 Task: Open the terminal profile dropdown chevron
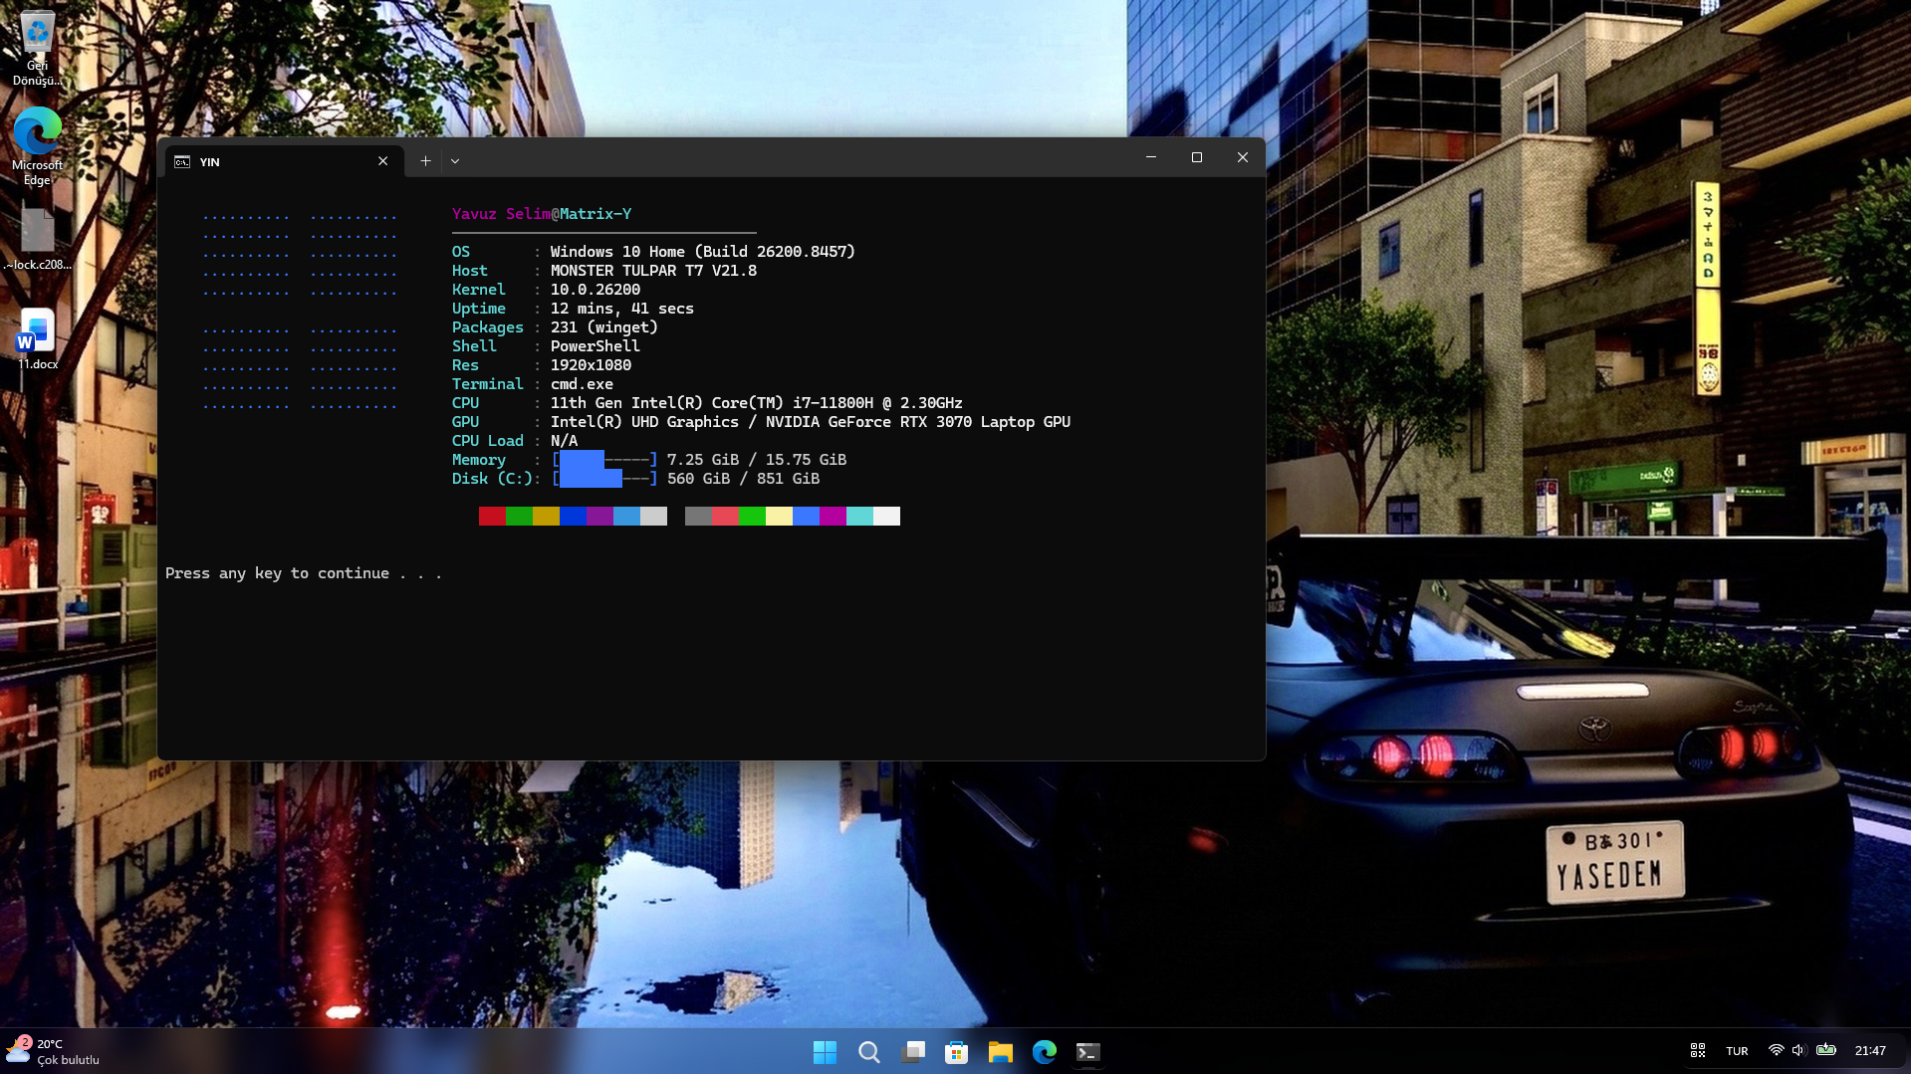(x=455, y=161)
